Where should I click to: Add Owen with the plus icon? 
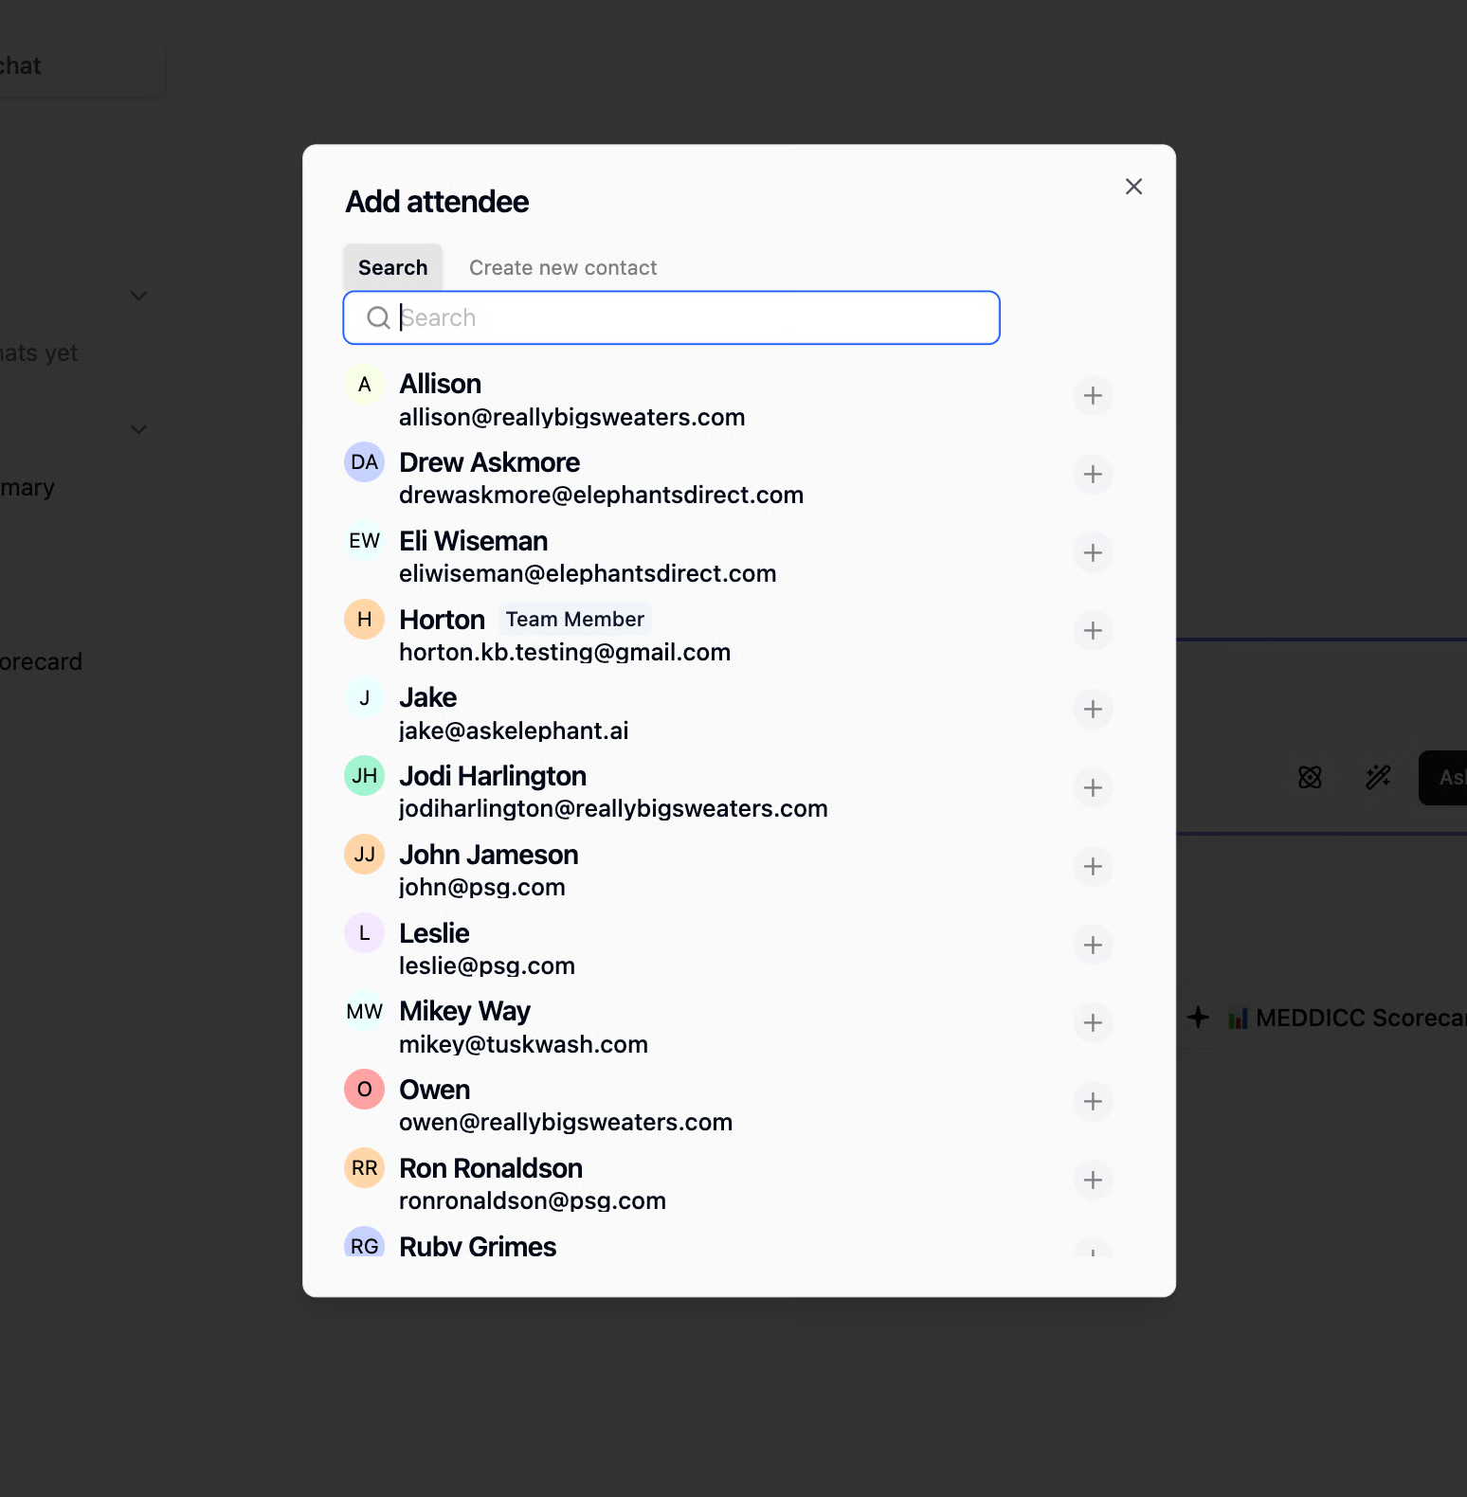(1093, 1102)
